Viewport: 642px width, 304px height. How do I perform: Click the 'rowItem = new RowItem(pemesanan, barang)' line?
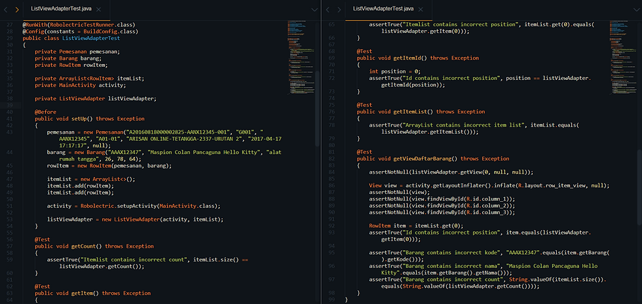109,166
